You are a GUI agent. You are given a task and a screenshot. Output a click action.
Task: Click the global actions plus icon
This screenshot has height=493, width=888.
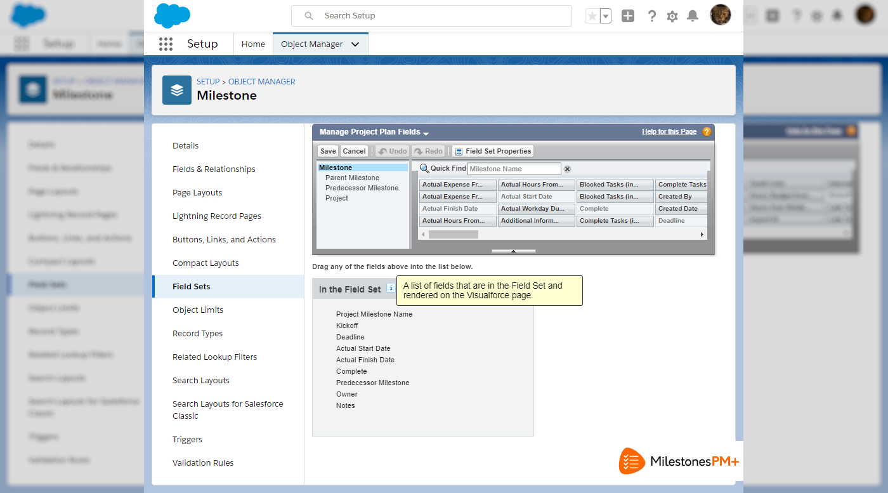coord(628,16)
